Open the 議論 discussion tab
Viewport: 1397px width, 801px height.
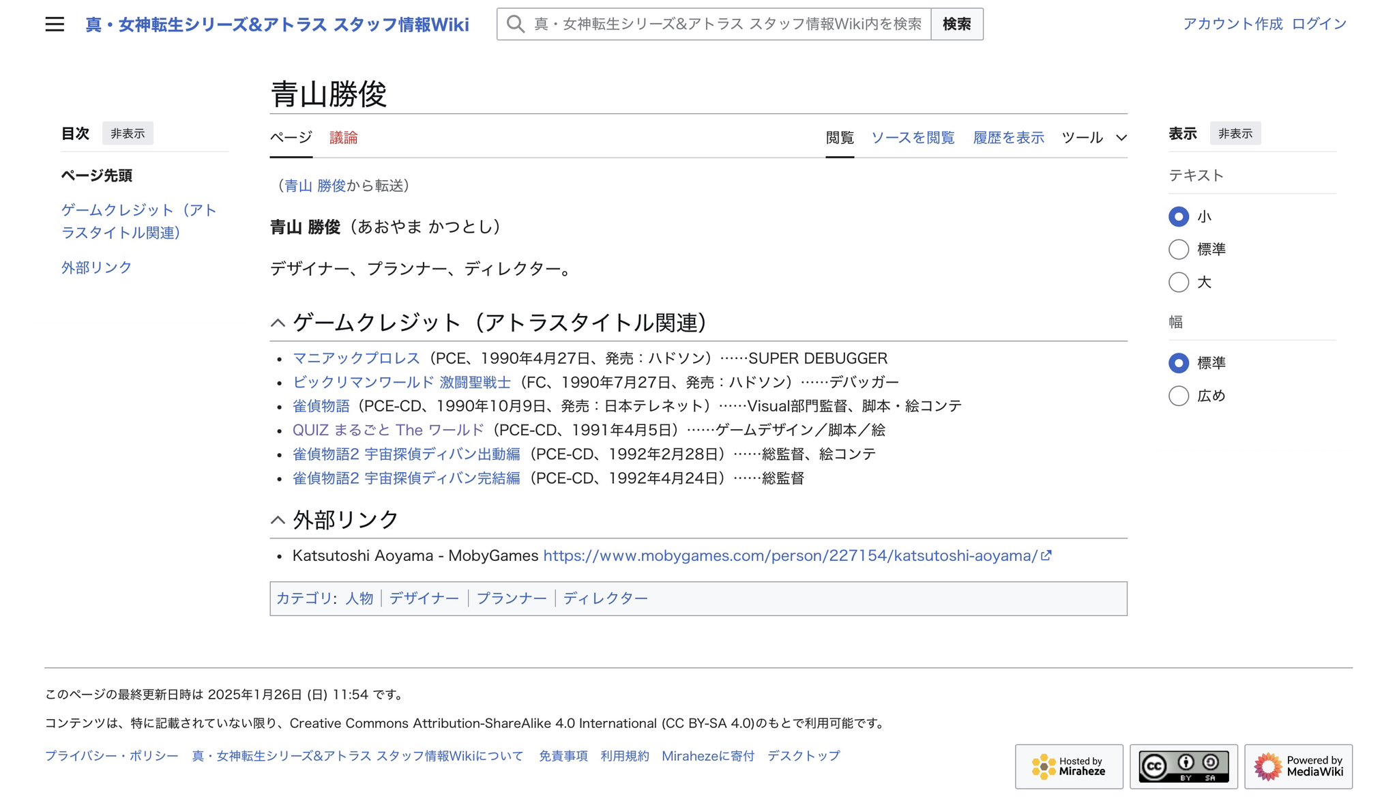344,138
